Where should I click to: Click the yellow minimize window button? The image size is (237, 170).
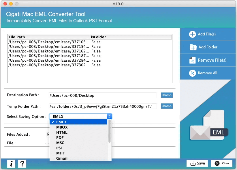11,4
